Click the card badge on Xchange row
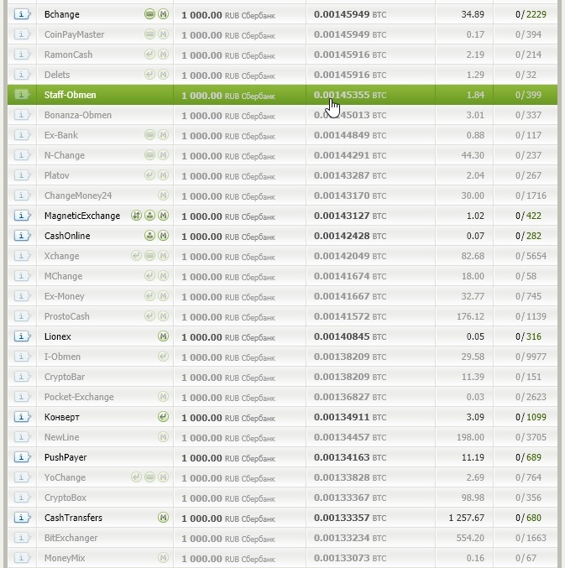 coord(149,256)
